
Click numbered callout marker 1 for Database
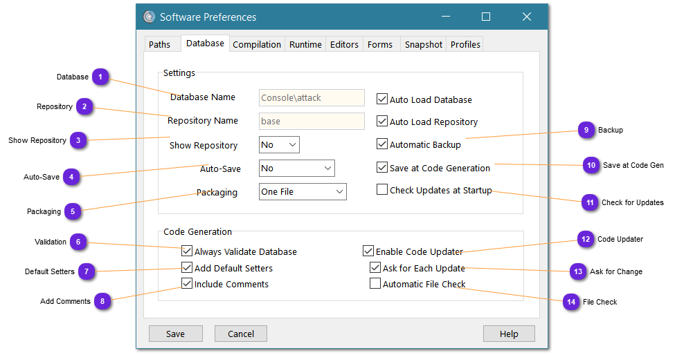point(101,77)
